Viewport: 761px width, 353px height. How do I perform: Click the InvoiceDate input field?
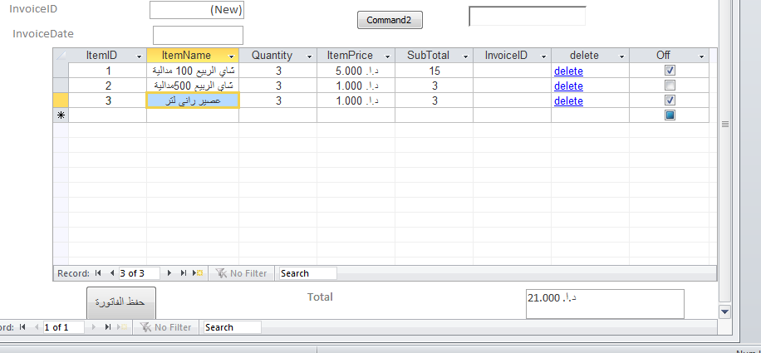click(198, 35)
